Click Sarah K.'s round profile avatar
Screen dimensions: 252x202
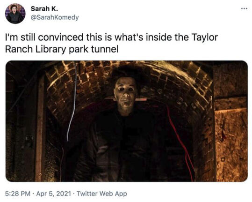click(15, 14)
